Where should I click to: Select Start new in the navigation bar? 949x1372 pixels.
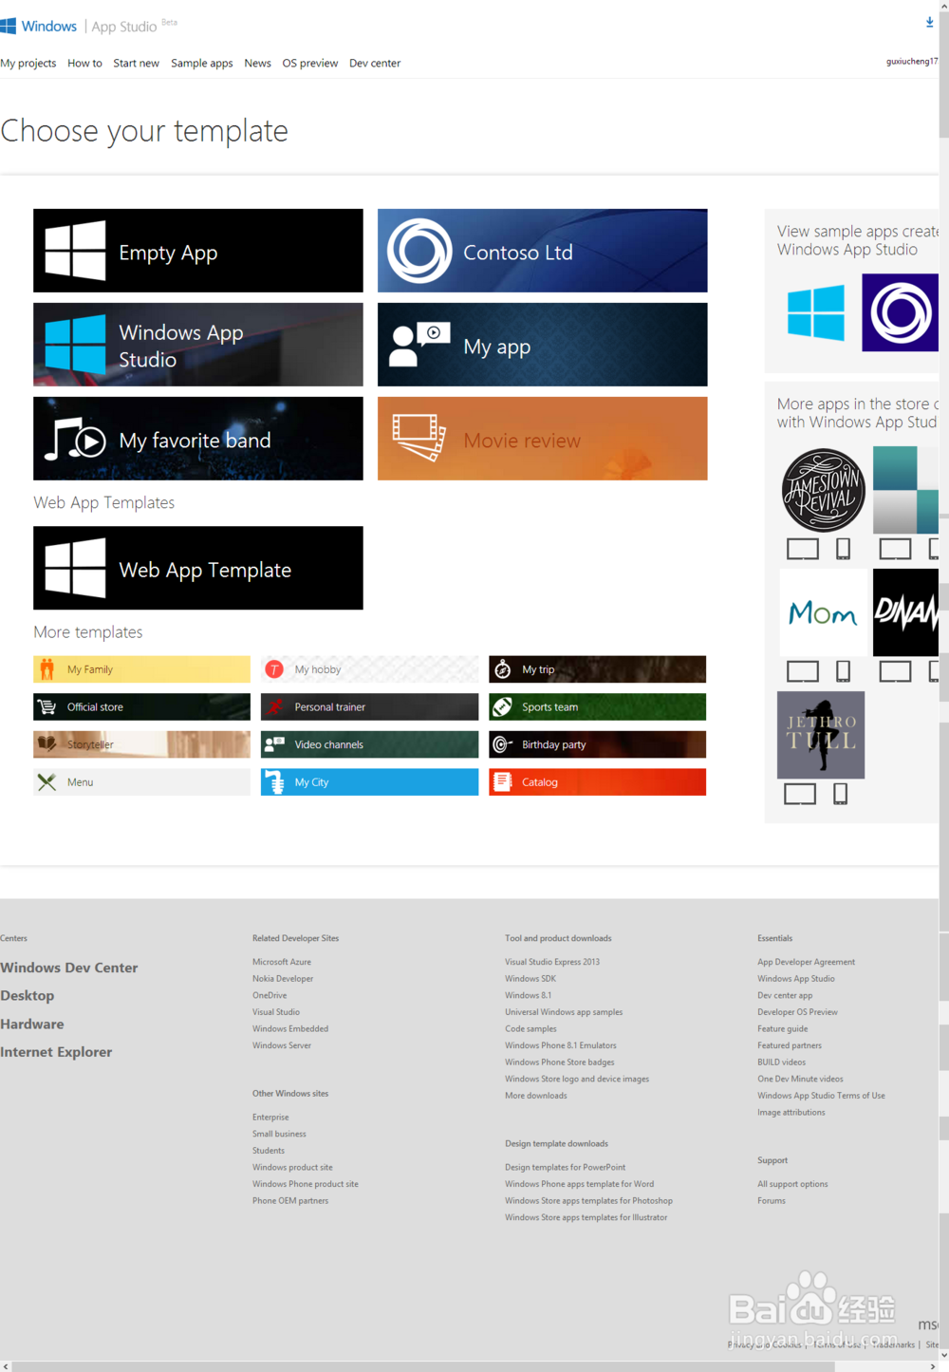click(x=136, y=64)
